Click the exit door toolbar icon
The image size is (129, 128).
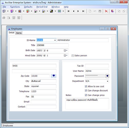(113, 11)
